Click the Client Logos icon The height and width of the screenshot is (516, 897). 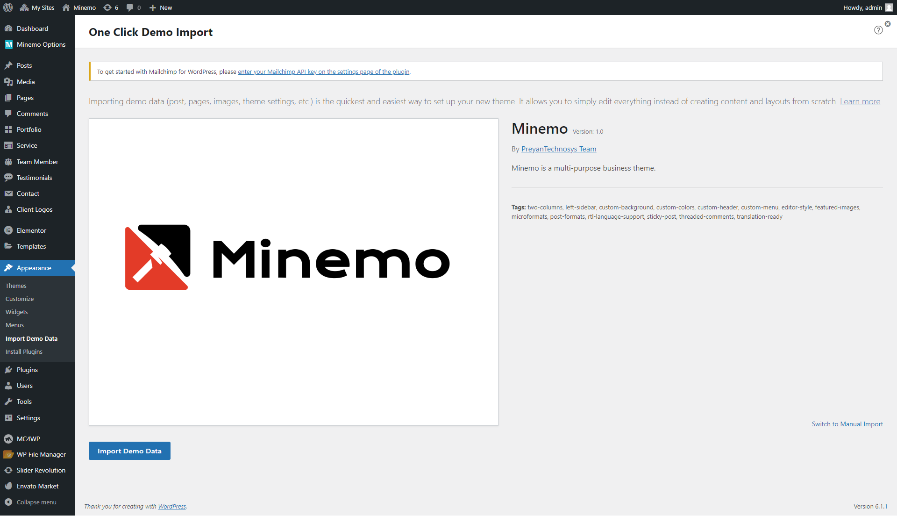pyautogui.click(x=8, y=209)
